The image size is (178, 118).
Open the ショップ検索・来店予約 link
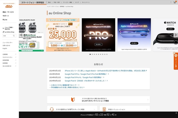(x=9, y=28)
